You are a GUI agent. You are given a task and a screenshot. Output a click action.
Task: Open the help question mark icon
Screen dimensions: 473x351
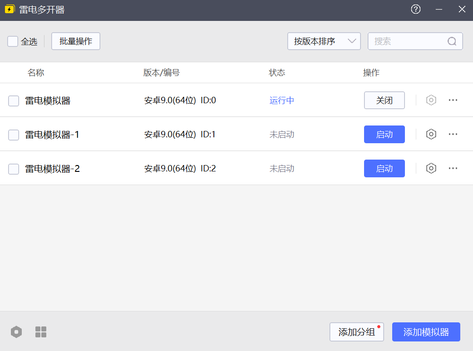click(415, 10)
